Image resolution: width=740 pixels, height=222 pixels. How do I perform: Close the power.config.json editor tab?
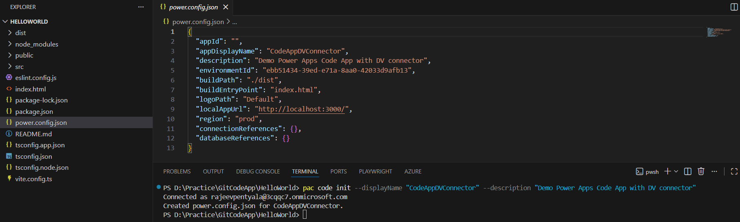(226, 7)
